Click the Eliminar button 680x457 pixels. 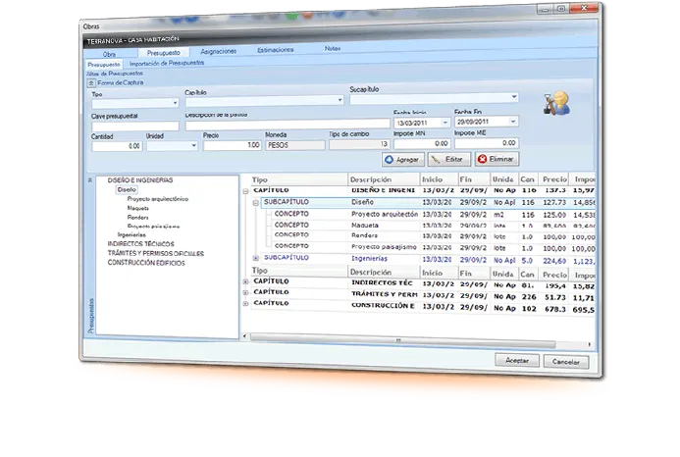coord(497,159)
